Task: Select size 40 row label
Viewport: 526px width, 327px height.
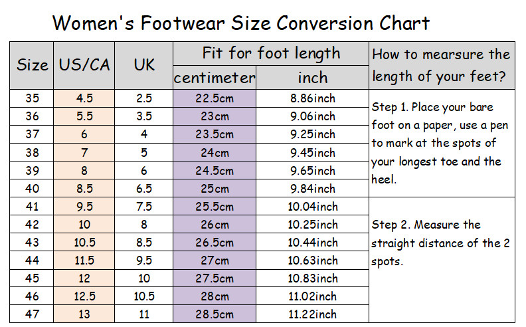Action: click(32, 188)
